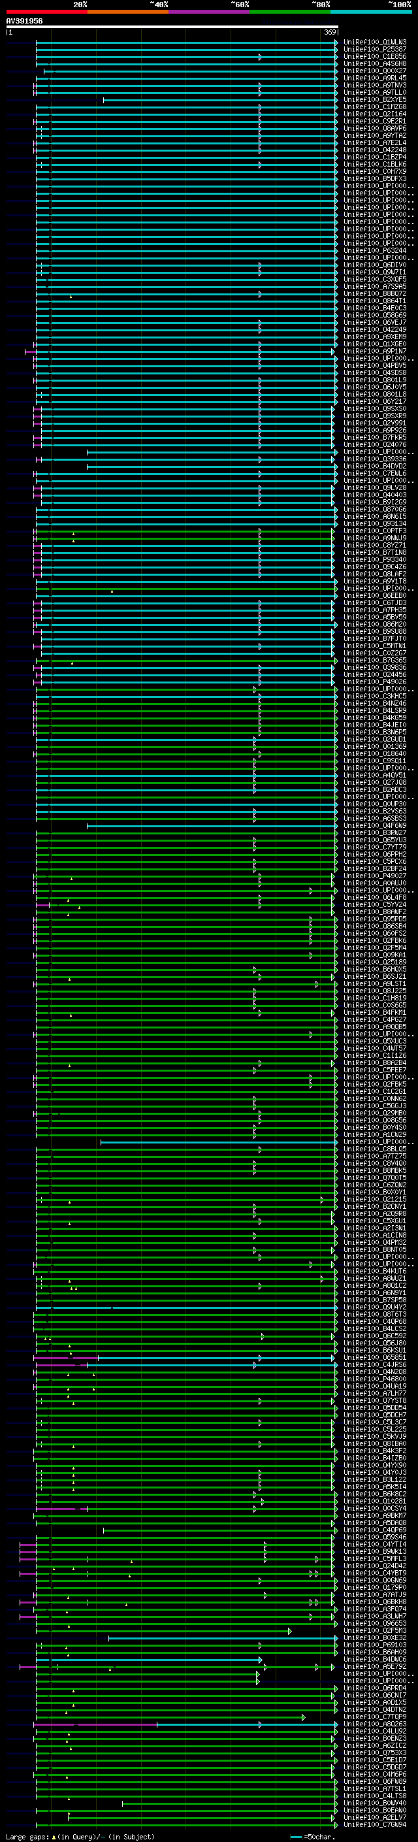Click the '=50char.' scale legend
Image resolution: width=418 pixels, height=1842 pixels.
(x=319, y=1837)
